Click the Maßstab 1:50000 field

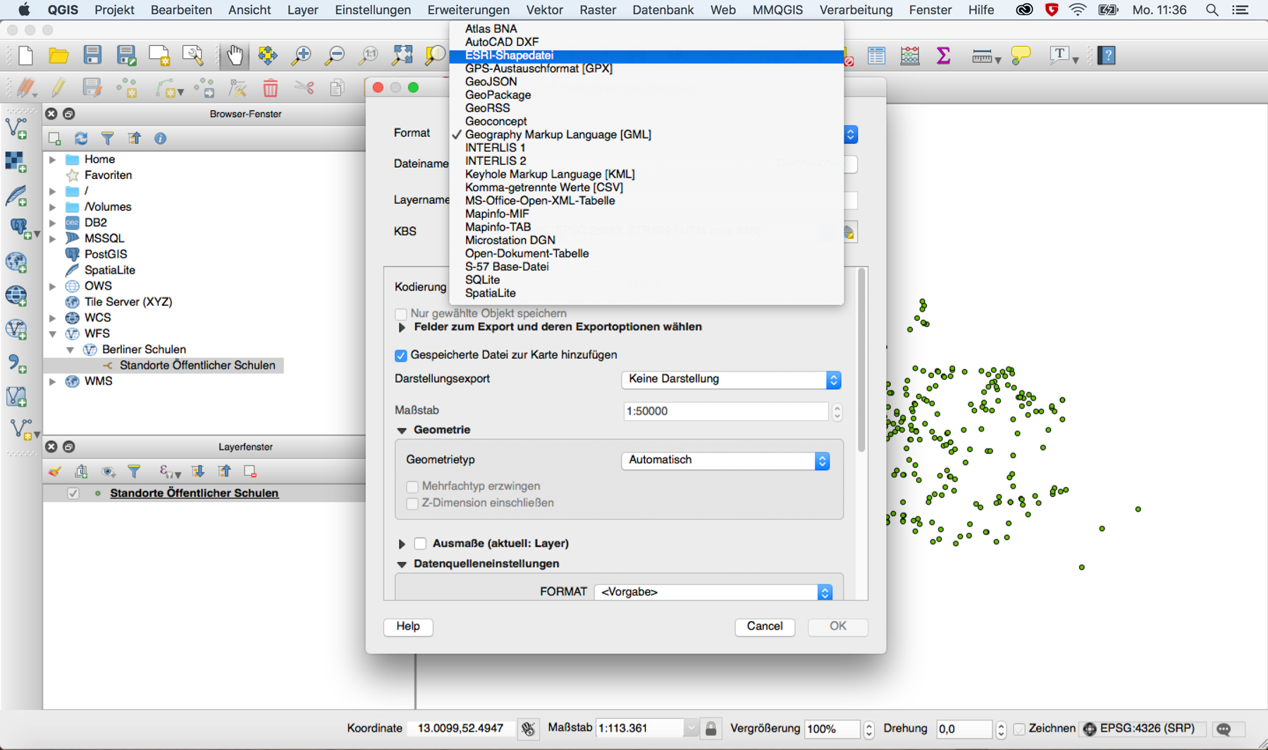pos(726,412)
